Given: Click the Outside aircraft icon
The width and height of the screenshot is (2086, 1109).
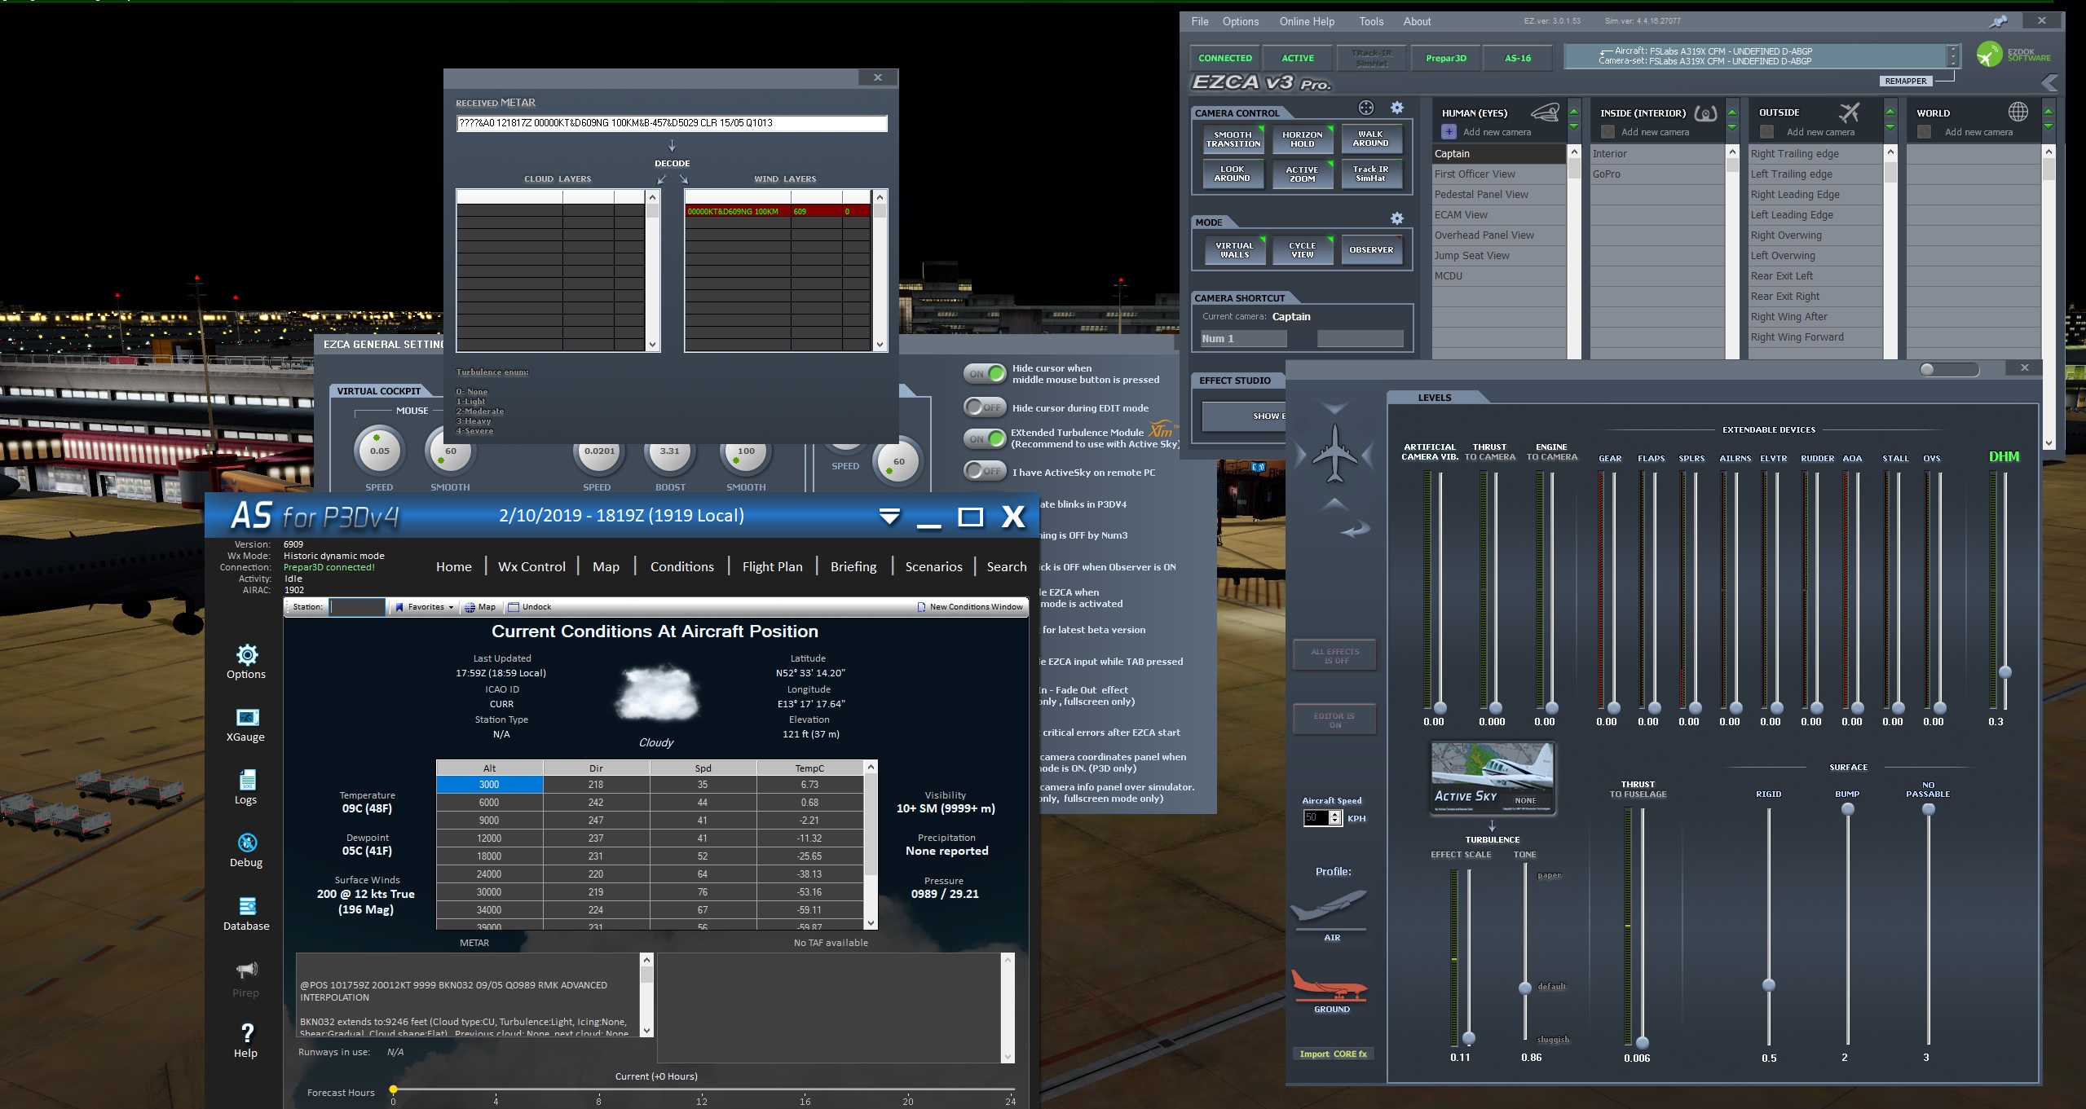Looking at the screenshot, I should 1850,112.
